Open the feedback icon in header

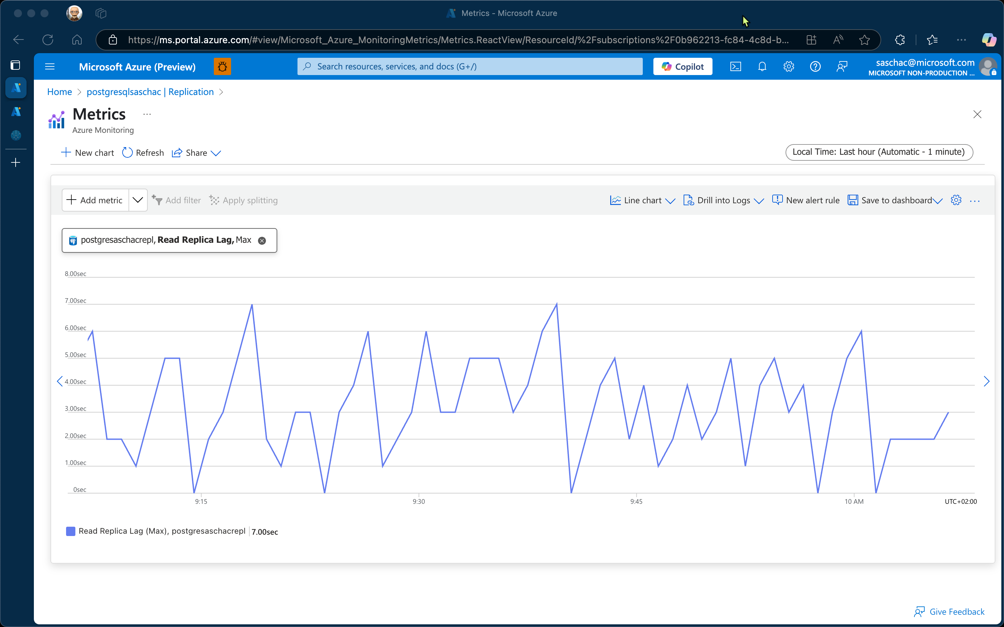842,66
